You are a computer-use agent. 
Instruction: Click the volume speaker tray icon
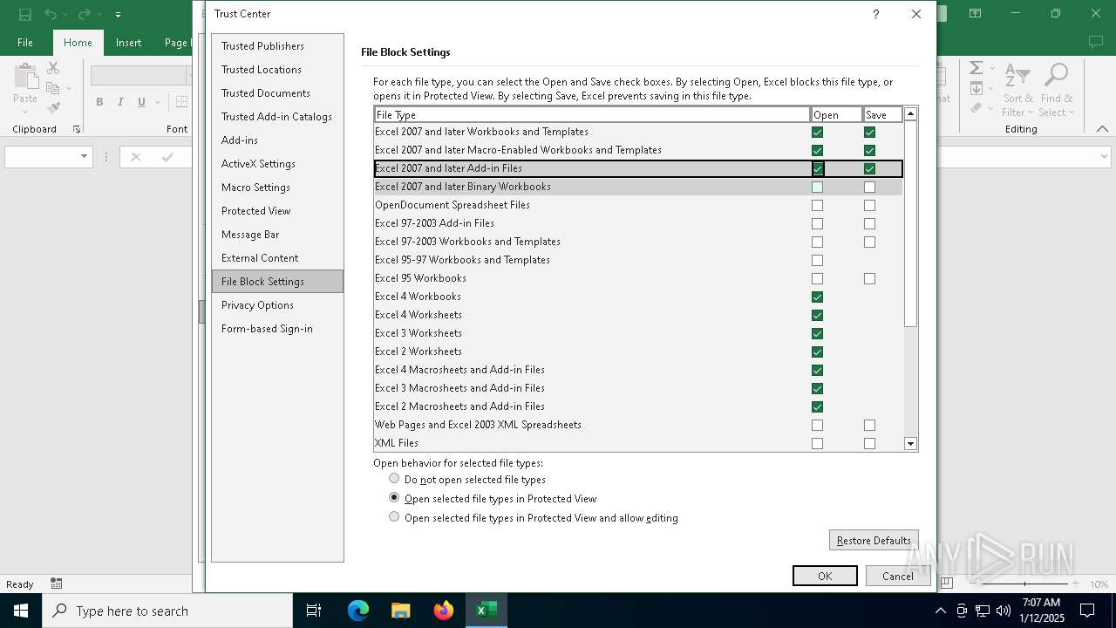pyautogui.click(x=1004, y=611)
